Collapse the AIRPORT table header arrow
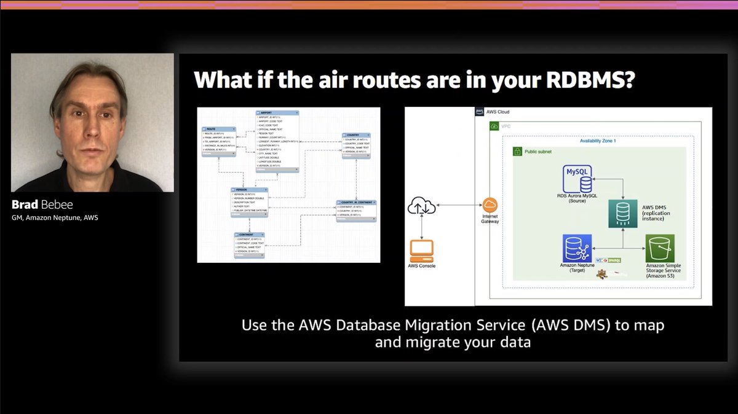 click(x=298, y=112)
